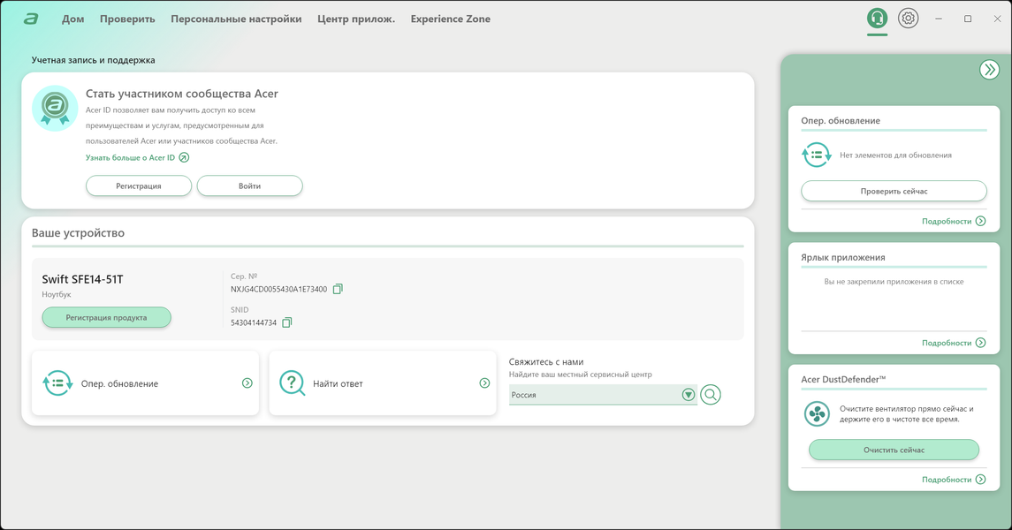
Task: Open the Опер. обновление tile
Action: (x=145, y=383)
